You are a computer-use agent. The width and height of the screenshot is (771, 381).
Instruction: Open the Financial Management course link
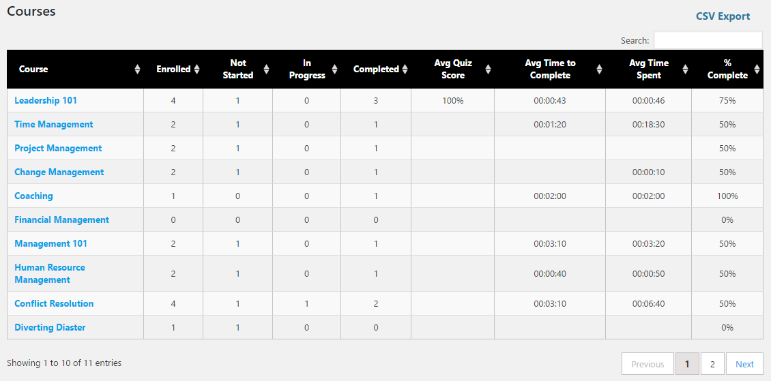point(62,219)
